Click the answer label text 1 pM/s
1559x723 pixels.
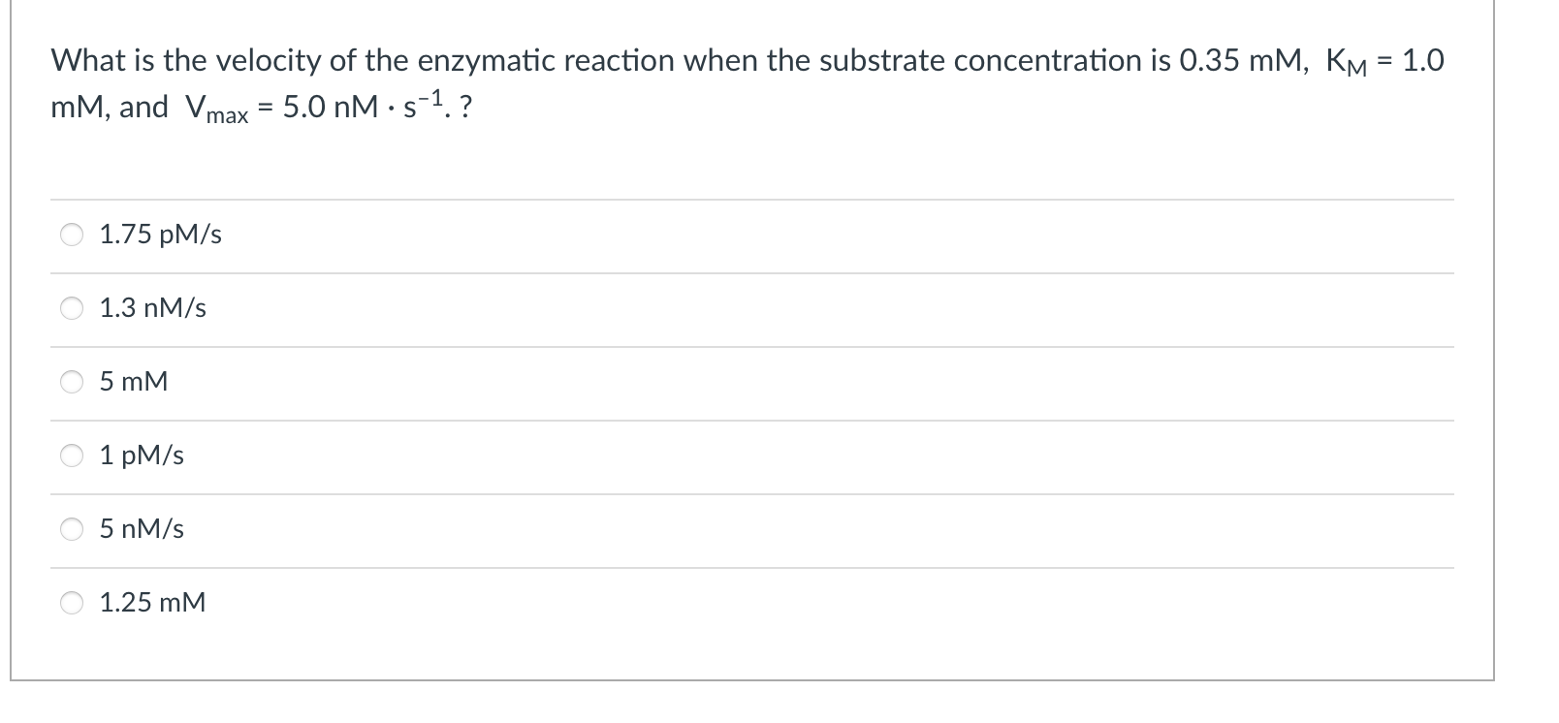(141, 456)
